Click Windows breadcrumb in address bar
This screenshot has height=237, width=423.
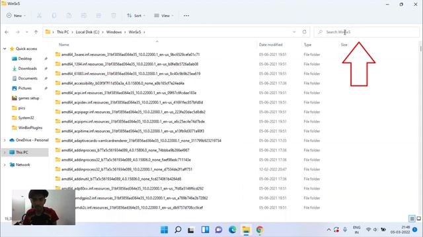pyautogui.click(x=114, y=32)
